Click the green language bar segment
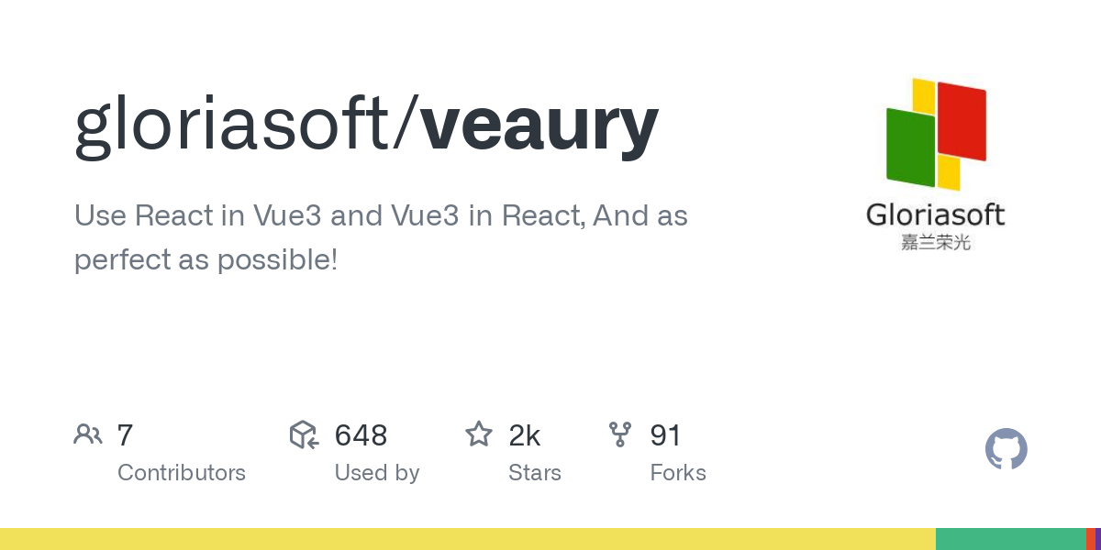 [x=1011, y=539]
